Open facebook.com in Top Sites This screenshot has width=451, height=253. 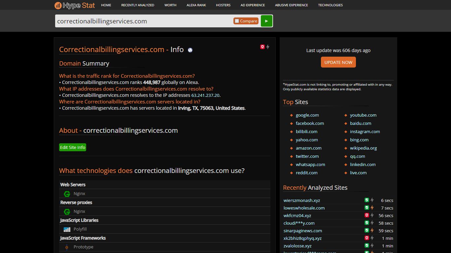(310, 123)
